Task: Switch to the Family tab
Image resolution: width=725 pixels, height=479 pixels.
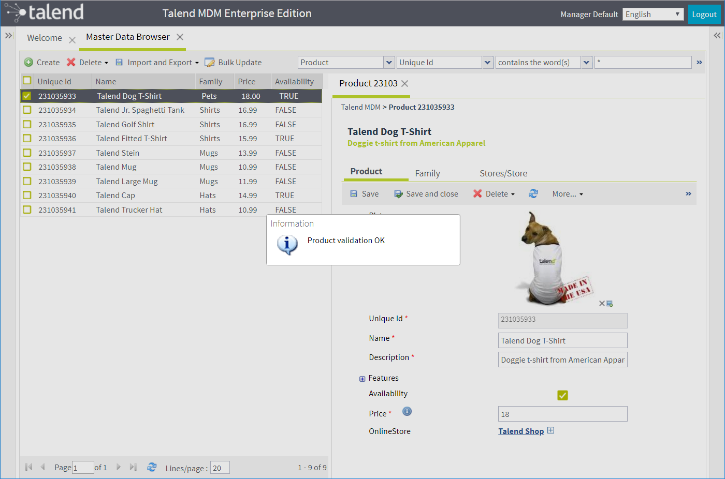Action: pyautogui.click(x=427, y=173)
